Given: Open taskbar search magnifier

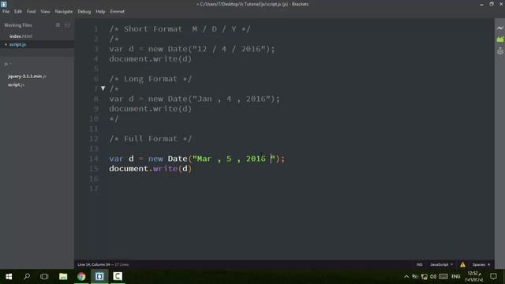Looking at the screenshot, I should click(x=27, y=276).
